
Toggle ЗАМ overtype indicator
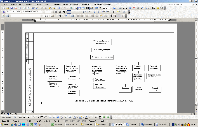84,121
